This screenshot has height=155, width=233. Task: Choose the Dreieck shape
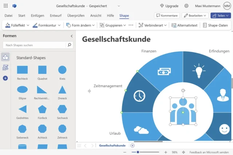coord(62,90)
